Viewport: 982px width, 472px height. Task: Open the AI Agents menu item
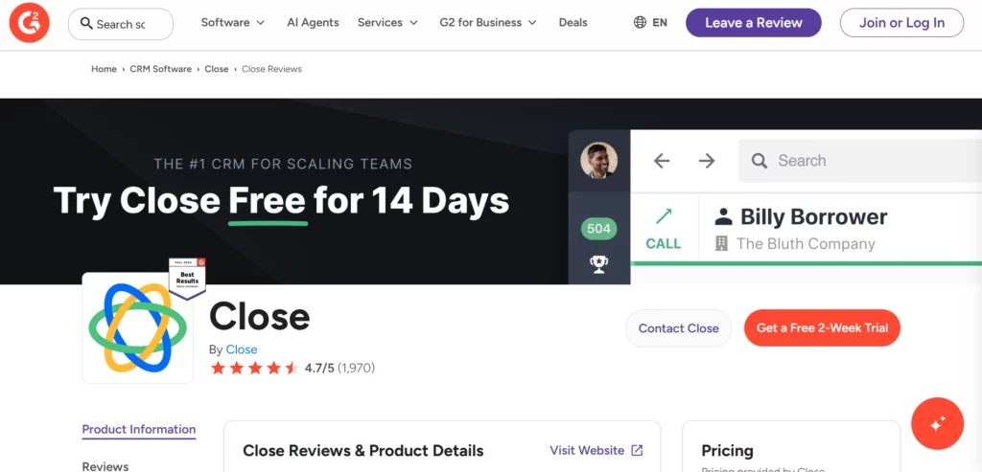click(x=313, y=23)
